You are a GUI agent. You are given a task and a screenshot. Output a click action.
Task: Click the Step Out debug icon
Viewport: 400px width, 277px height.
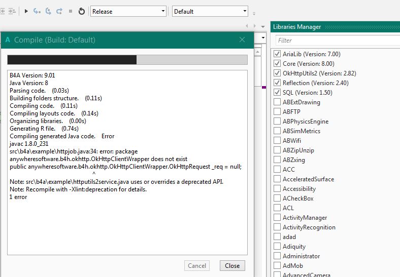pyautogui.click(x=59, y=11)
